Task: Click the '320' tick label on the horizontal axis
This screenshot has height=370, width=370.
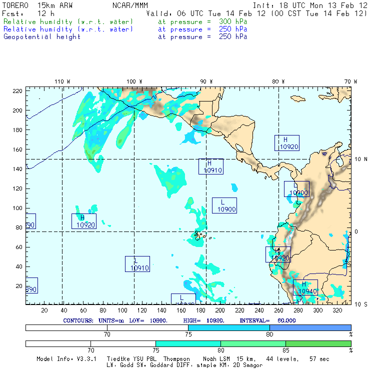Action: [x=337, y=310]
